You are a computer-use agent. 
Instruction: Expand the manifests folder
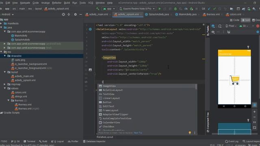(x=1, y=24)
